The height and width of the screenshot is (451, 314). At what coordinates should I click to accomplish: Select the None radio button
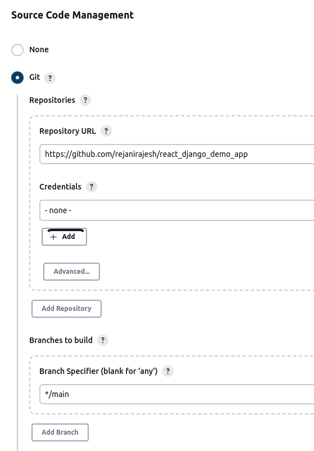click(x=17, y=50)
